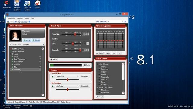193x109 pixels.
Task: Click the blue help toolbar icon
Action: click(30, 21)
